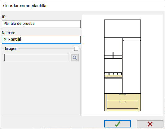Click the upper left shelf compartment in preview
The image size is (165, 129).
click(x=113, y=45)
